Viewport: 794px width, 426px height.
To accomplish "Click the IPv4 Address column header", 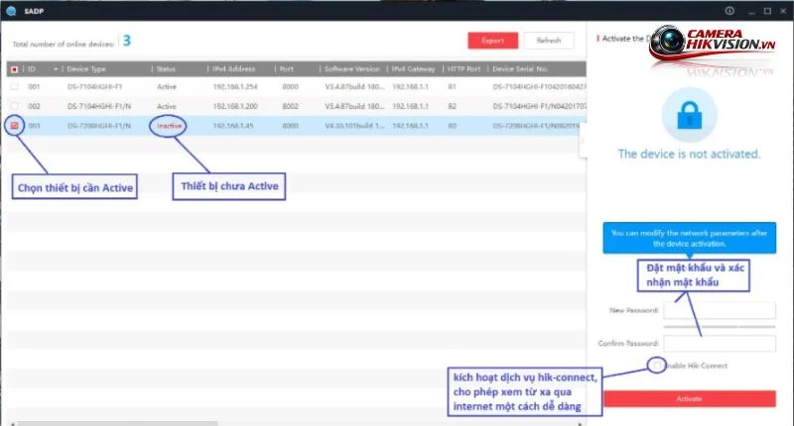I will tap(234, 69).
